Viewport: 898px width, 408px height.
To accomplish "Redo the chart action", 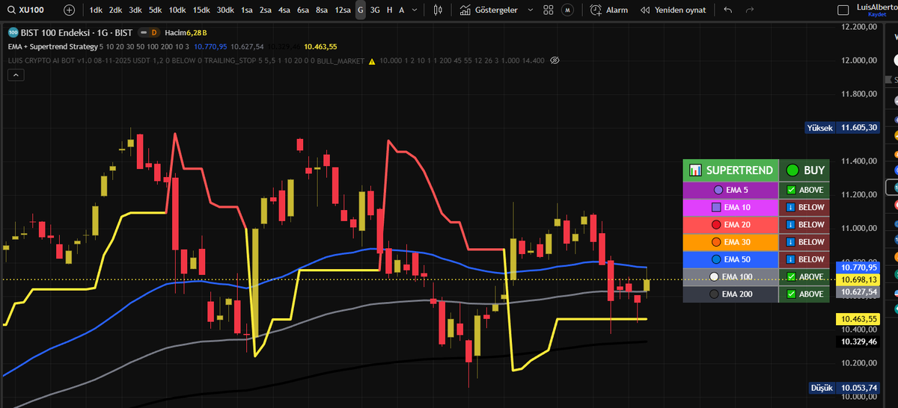I will coord(750,10).
